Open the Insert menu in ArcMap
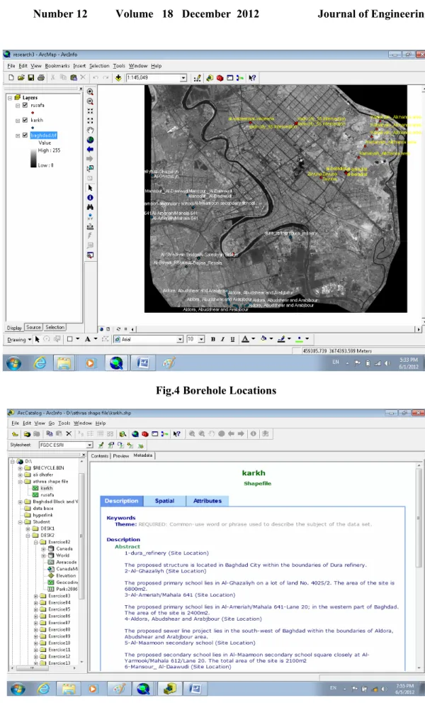The height and width of the screenshot is (703, 425). click(79, 66)
